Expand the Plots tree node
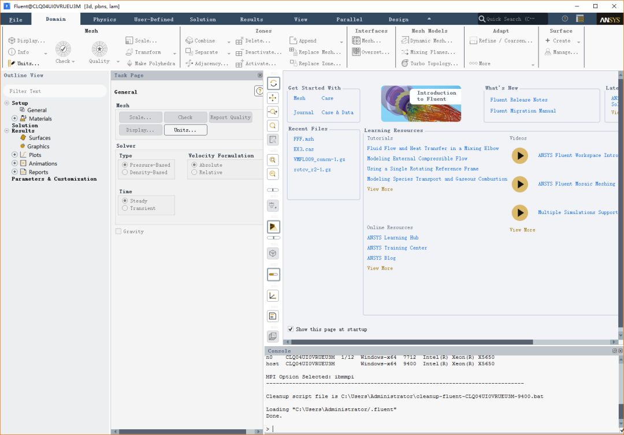The image size is (624, 435). point(14,155)
